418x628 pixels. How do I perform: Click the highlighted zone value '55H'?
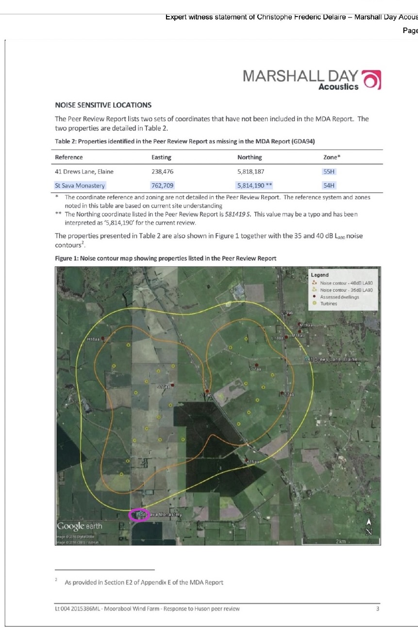[x=329, y=172]
